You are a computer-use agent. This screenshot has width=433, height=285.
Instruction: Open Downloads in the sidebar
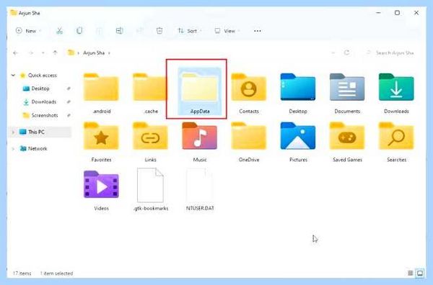tap(43, 102)
